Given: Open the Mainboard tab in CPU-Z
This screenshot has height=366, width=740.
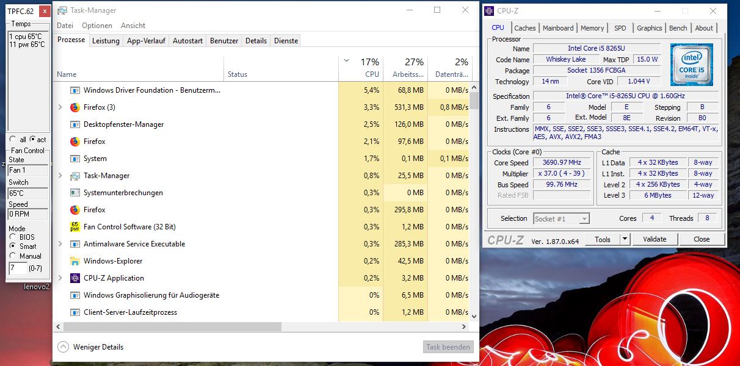Looking at the screenshot, I should (x=558, y=28).
